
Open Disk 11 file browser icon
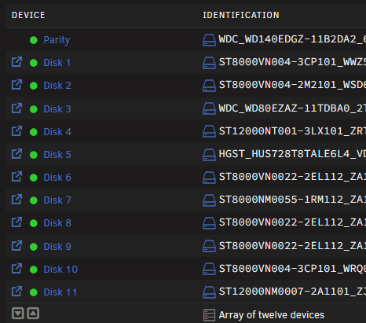(16, 292)
